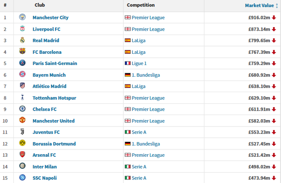This screenshot has width=281, height=183.
Task: Open Inter Milan's Serie A link
Action: coord(139,167)
